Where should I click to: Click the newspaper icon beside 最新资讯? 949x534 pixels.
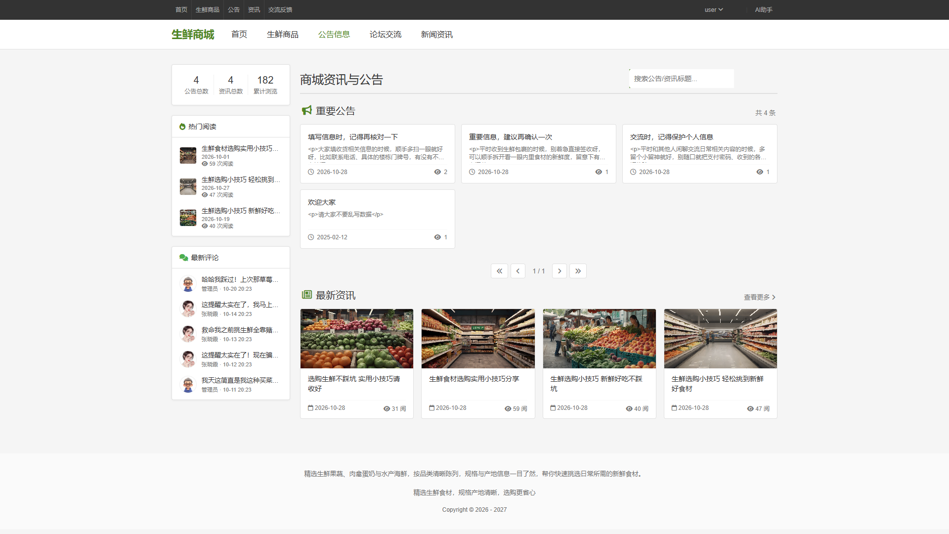[307, 295]
